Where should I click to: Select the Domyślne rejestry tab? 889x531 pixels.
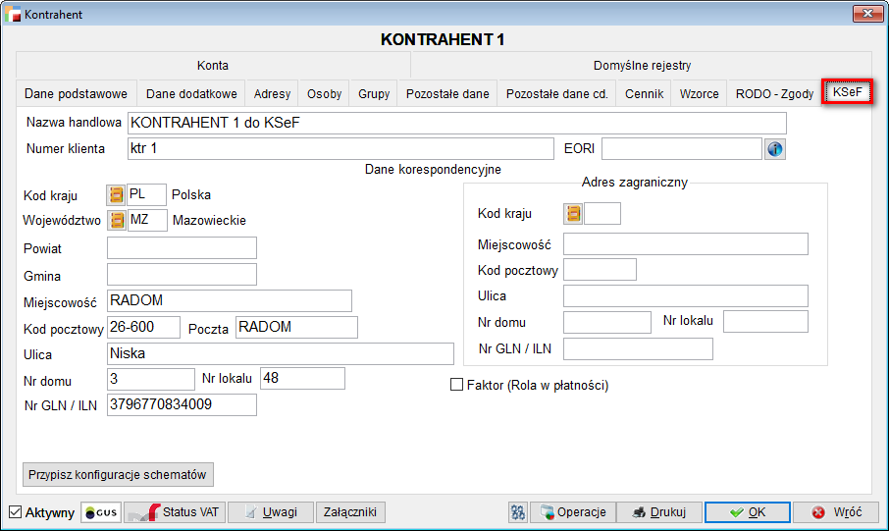(x=642, y=66)
